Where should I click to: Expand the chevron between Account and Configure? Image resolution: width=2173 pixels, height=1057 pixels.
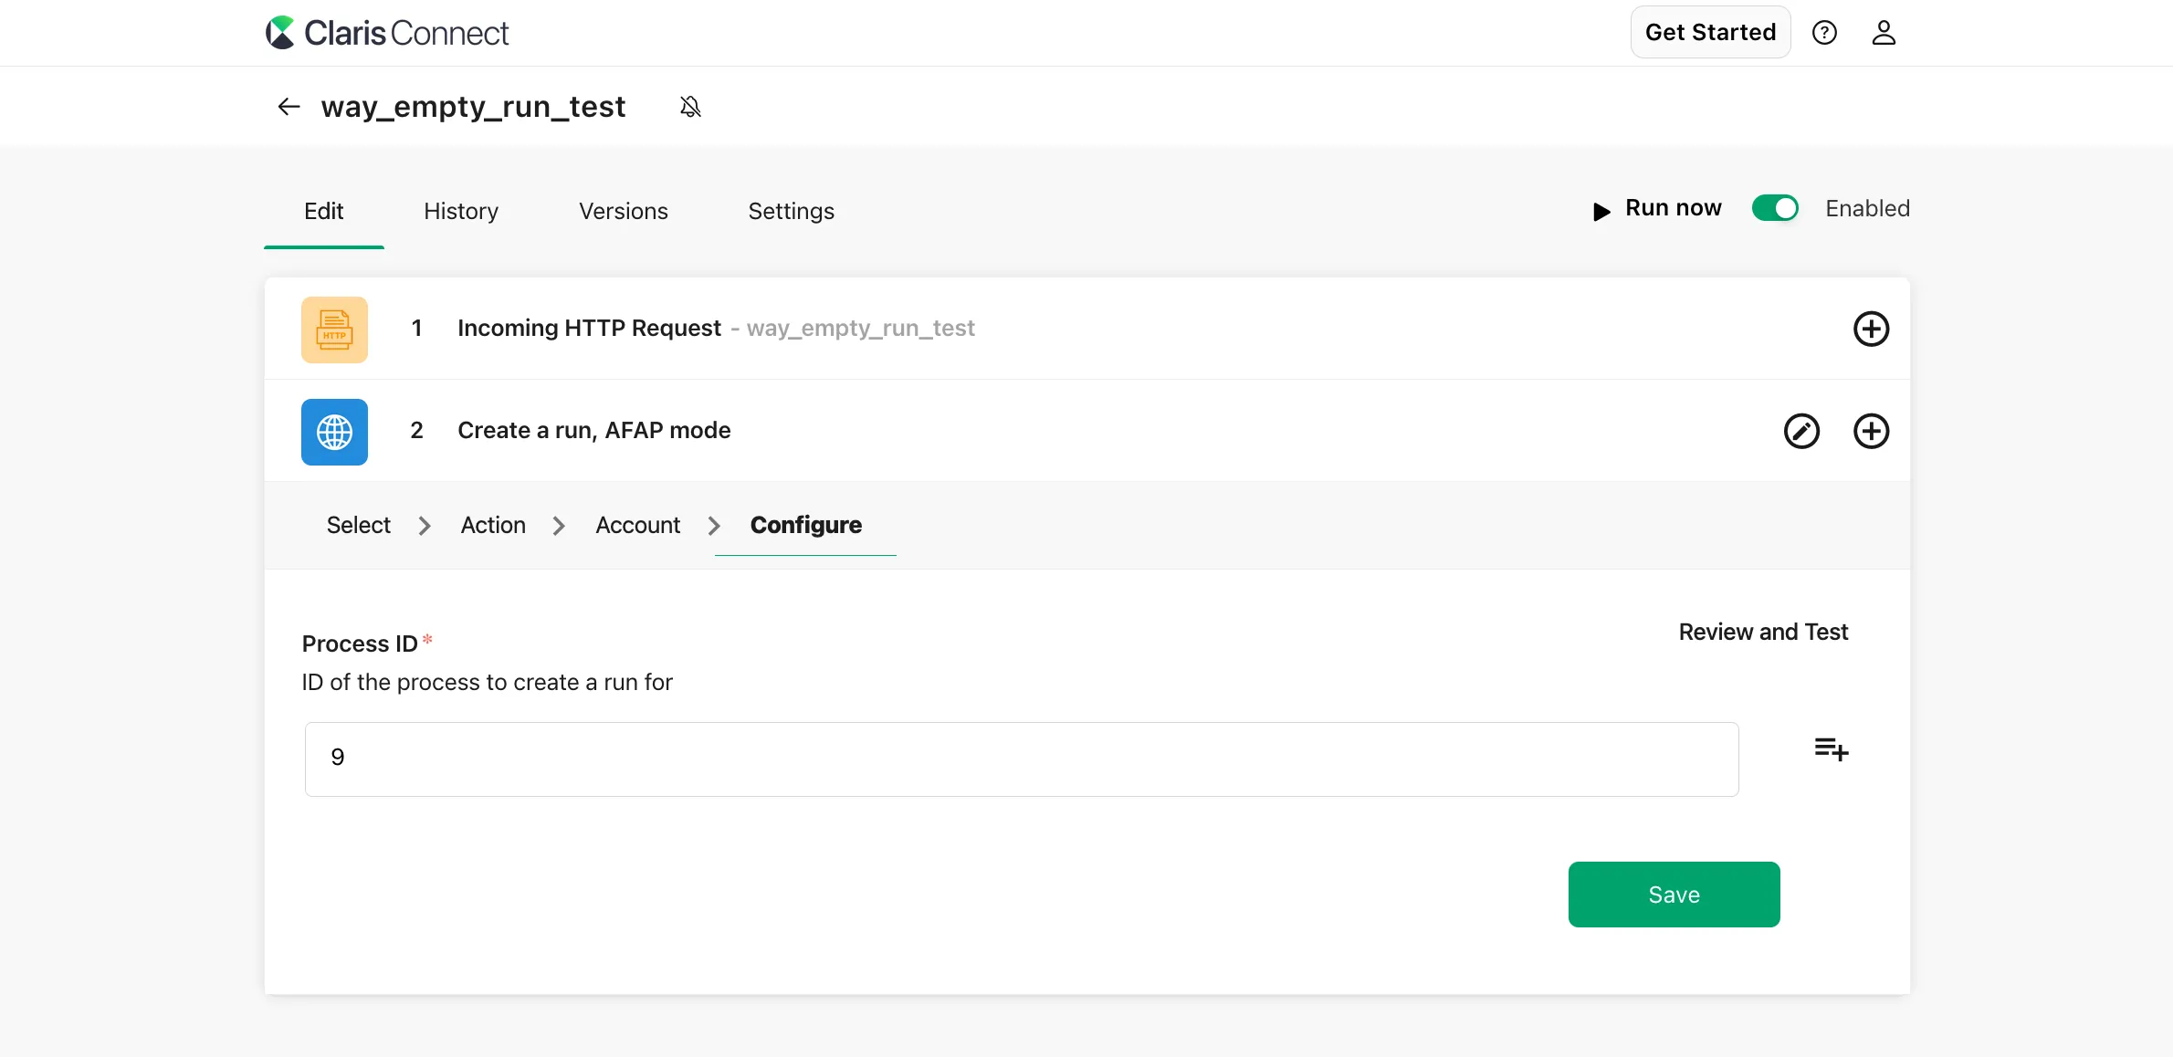tap(714, 525)
